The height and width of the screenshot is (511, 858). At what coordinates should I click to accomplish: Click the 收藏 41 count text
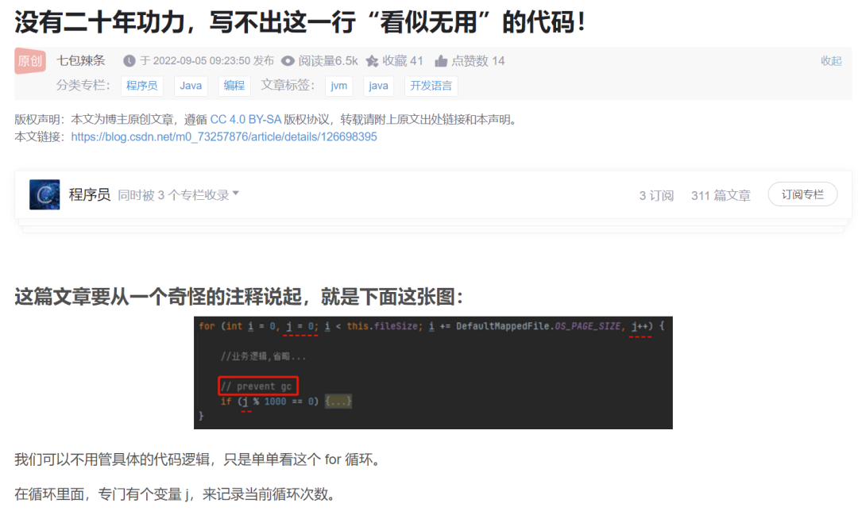click(x=403, y=60)
